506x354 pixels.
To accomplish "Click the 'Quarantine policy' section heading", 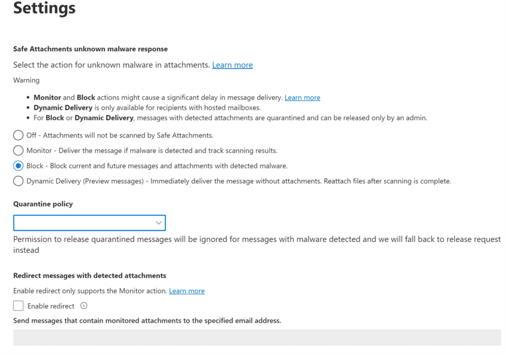I will point(43,204).
